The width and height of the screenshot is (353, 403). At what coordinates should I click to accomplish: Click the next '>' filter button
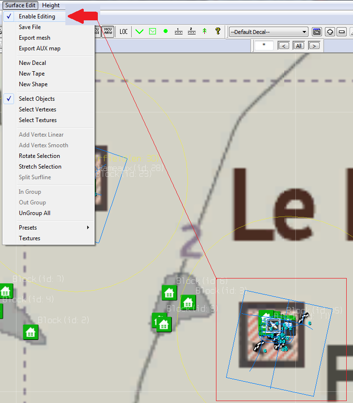click(314, 46)
